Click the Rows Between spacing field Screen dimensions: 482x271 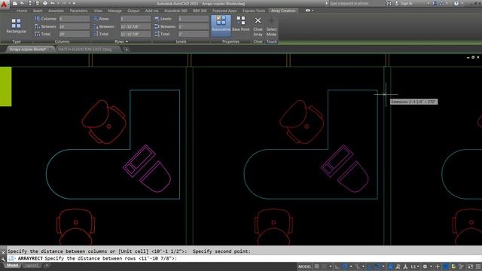(136, 26)
